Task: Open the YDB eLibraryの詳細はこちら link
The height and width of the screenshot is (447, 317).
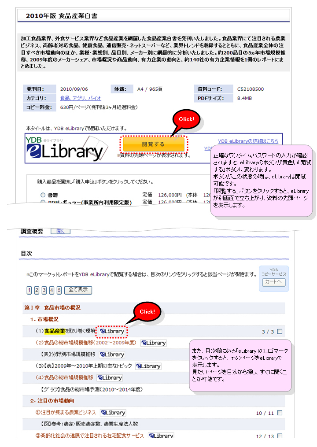Action: click(x=248, y=141)
